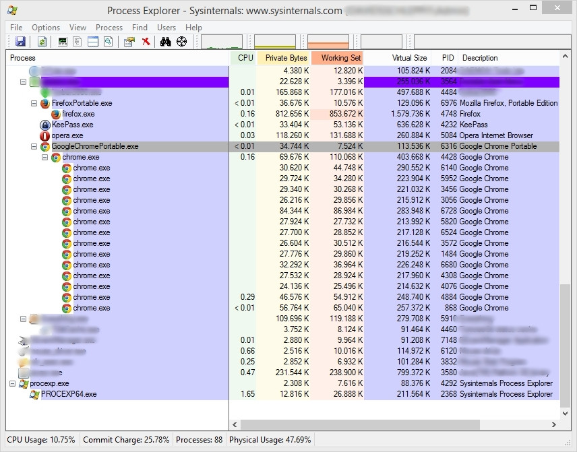Toggle the process tree view
577x452 pixels.
pyautogui.click(x=76, y=41)
